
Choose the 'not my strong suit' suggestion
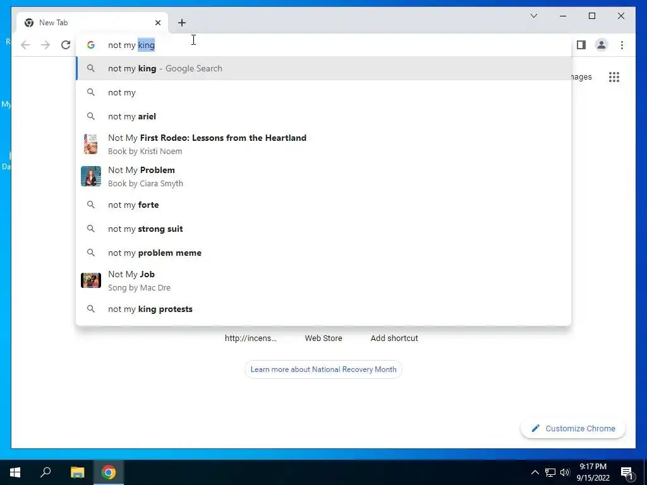pos(323,229)
